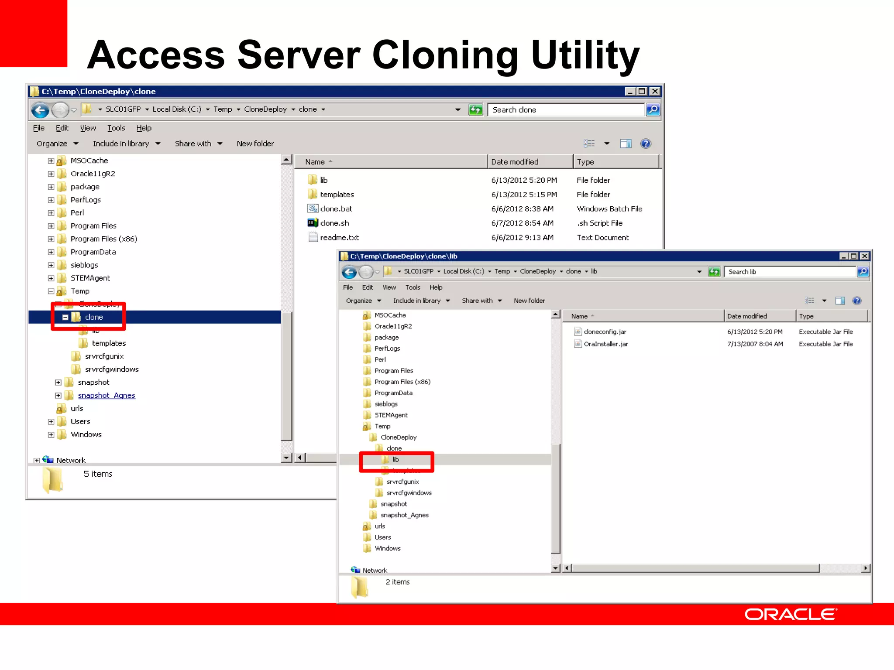This screenshot has height=670, width=894.
Task: Expand the Program Files (x86) node in the clone window
Action: click(x=51, y=239)
